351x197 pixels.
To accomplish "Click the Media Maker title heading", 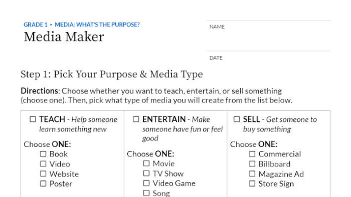I will pyautogui.click(x=64, y=37).
